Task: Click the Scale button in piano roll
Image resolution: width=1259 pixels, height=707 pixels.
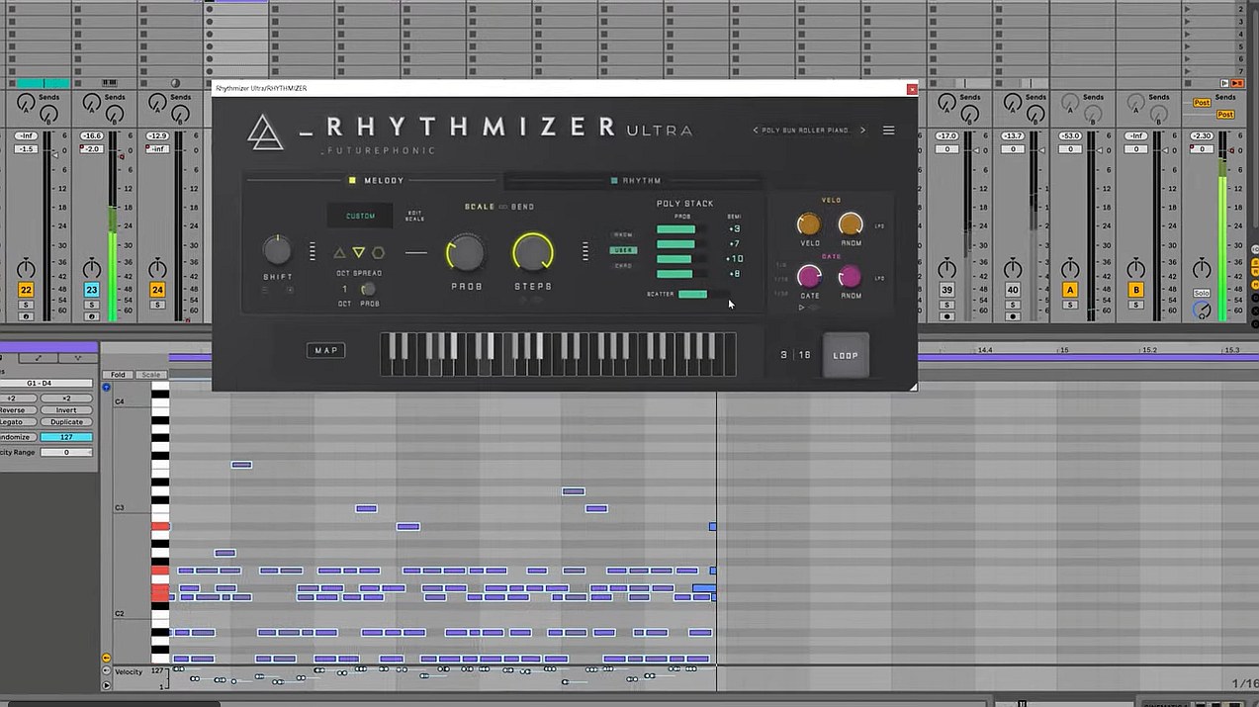Action: [x=151, y=375]
